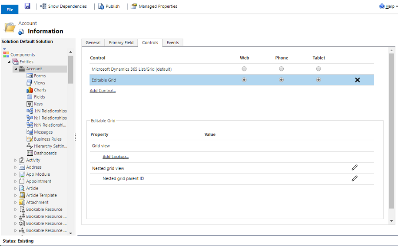The height and width of the screenshot is (246, 398).
Task: Click the Attachment entity icon
Action: 22,202
